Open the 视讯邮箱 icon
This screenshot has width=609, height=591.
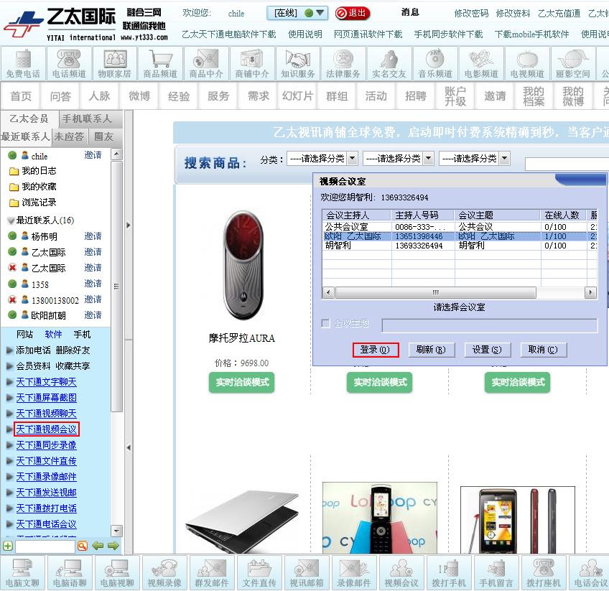307,573
